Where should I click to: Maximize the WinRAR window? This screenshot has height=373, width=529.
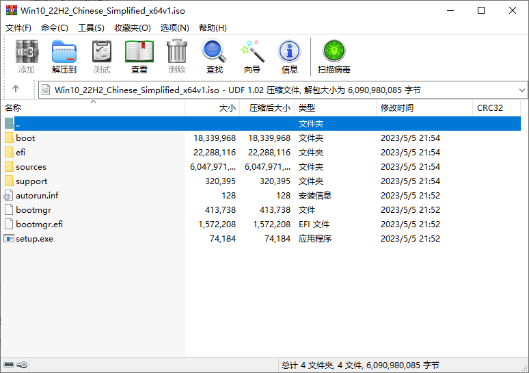click(x=481, y=10)
